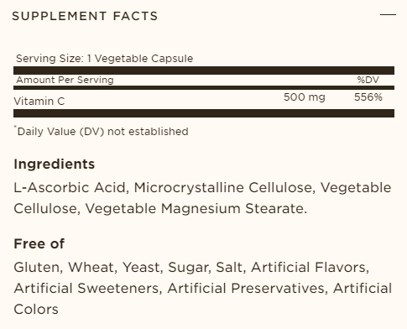
Task: Click the %DV column header
Action: pyautogui.click(x=368, y=80)
